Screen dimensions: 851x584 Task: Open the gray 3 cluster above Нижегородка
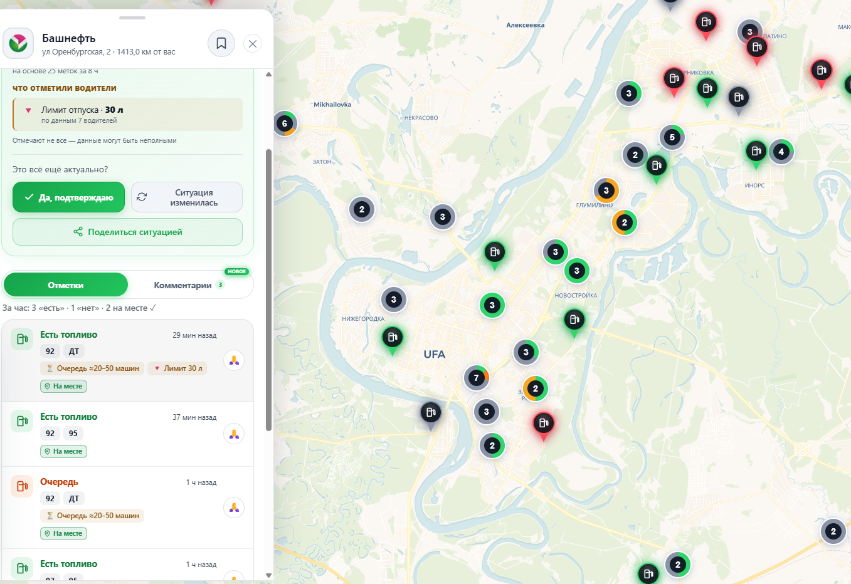click(x=394, y=300)
